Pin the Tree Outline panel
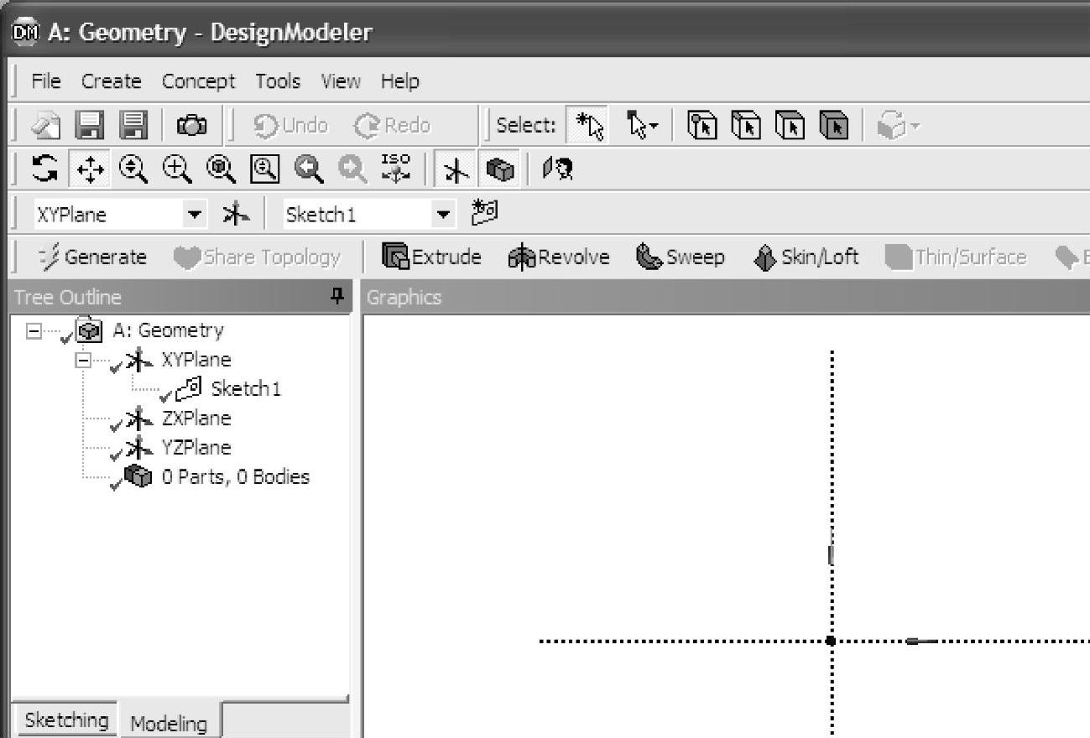Viewport: 1090px width, 738px height. pos(337,296)
